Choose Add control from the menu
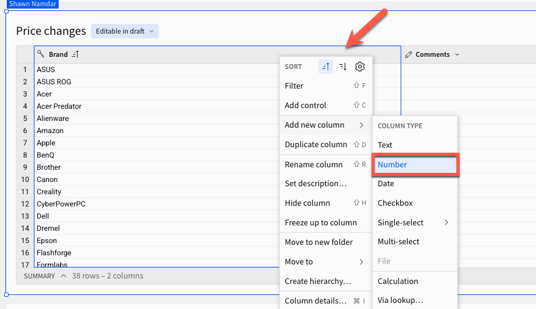The image size is (536, 309). [x=326, y=105]
